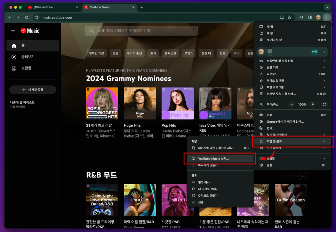This screenshot has height=232, width=336.
Task: Click the install app icon in address bar
Action: (x=282, y=17)
